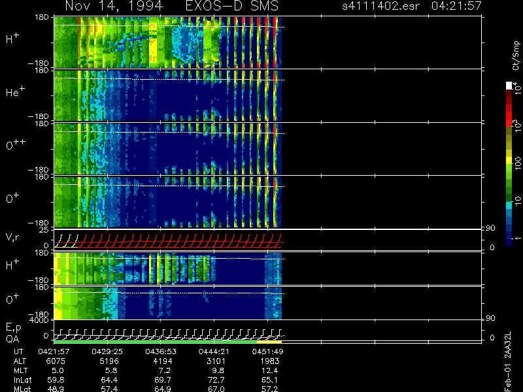Click the UT value "0444:21"
The width and height of the screenshot is (523, 392).
(214, 351)
